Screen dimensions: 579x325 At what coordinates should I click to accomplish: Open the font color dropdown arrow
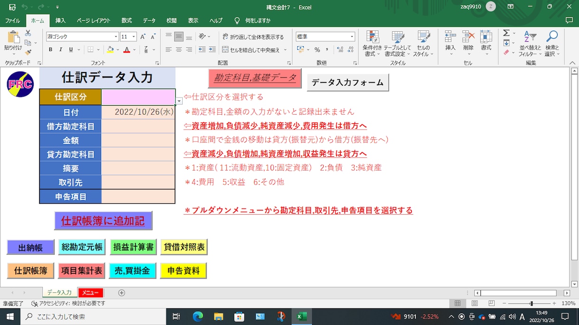134,49
